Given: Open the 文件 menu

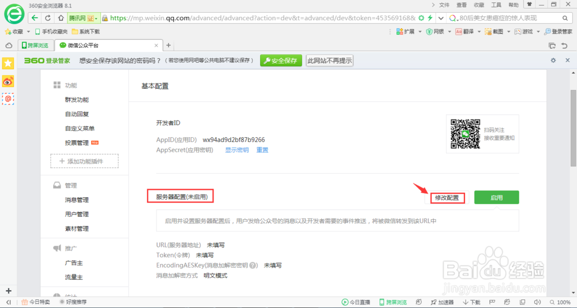Looking at the screenshot, I should point(444,5).
